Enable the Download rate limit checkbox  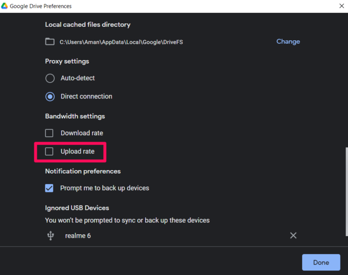[x=49, y=133]
